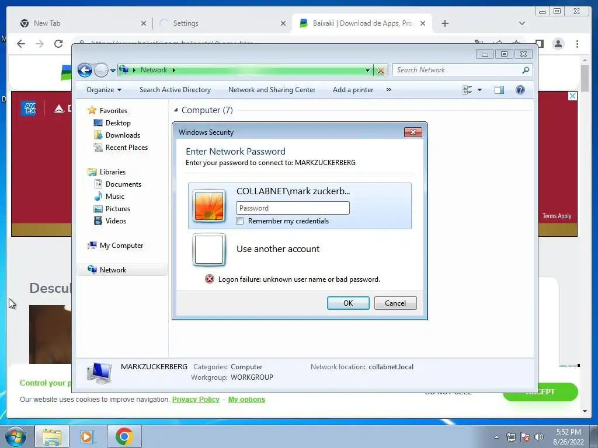Expand the address bar history dropdown
Screen dimensions: 598x448
367,70
